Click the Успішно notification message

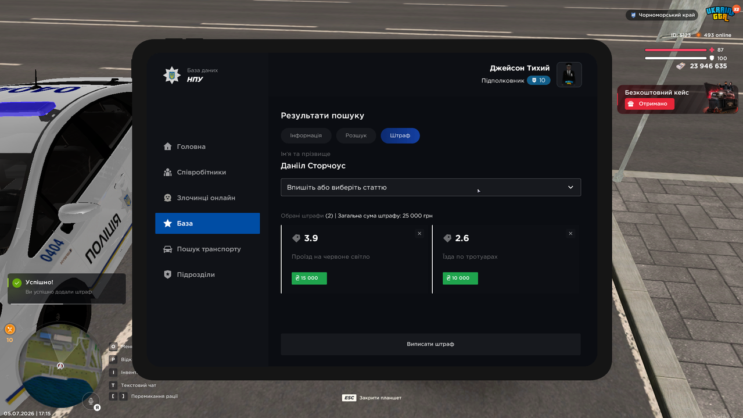[67, 289]
